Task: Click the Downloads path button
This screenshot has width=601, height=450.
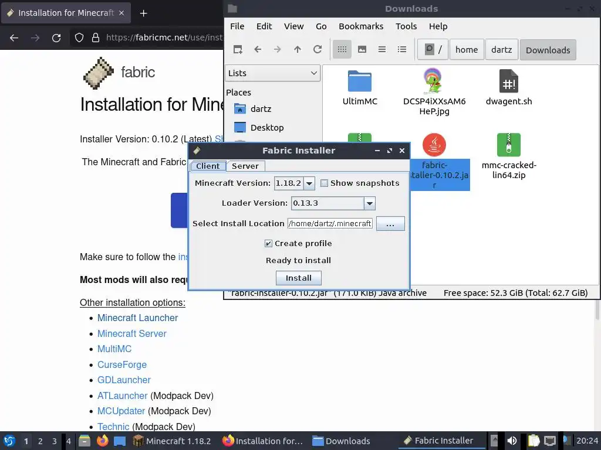Action: 548,50
